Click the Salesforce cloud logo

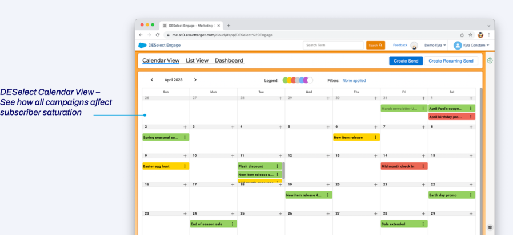[142, 45]
